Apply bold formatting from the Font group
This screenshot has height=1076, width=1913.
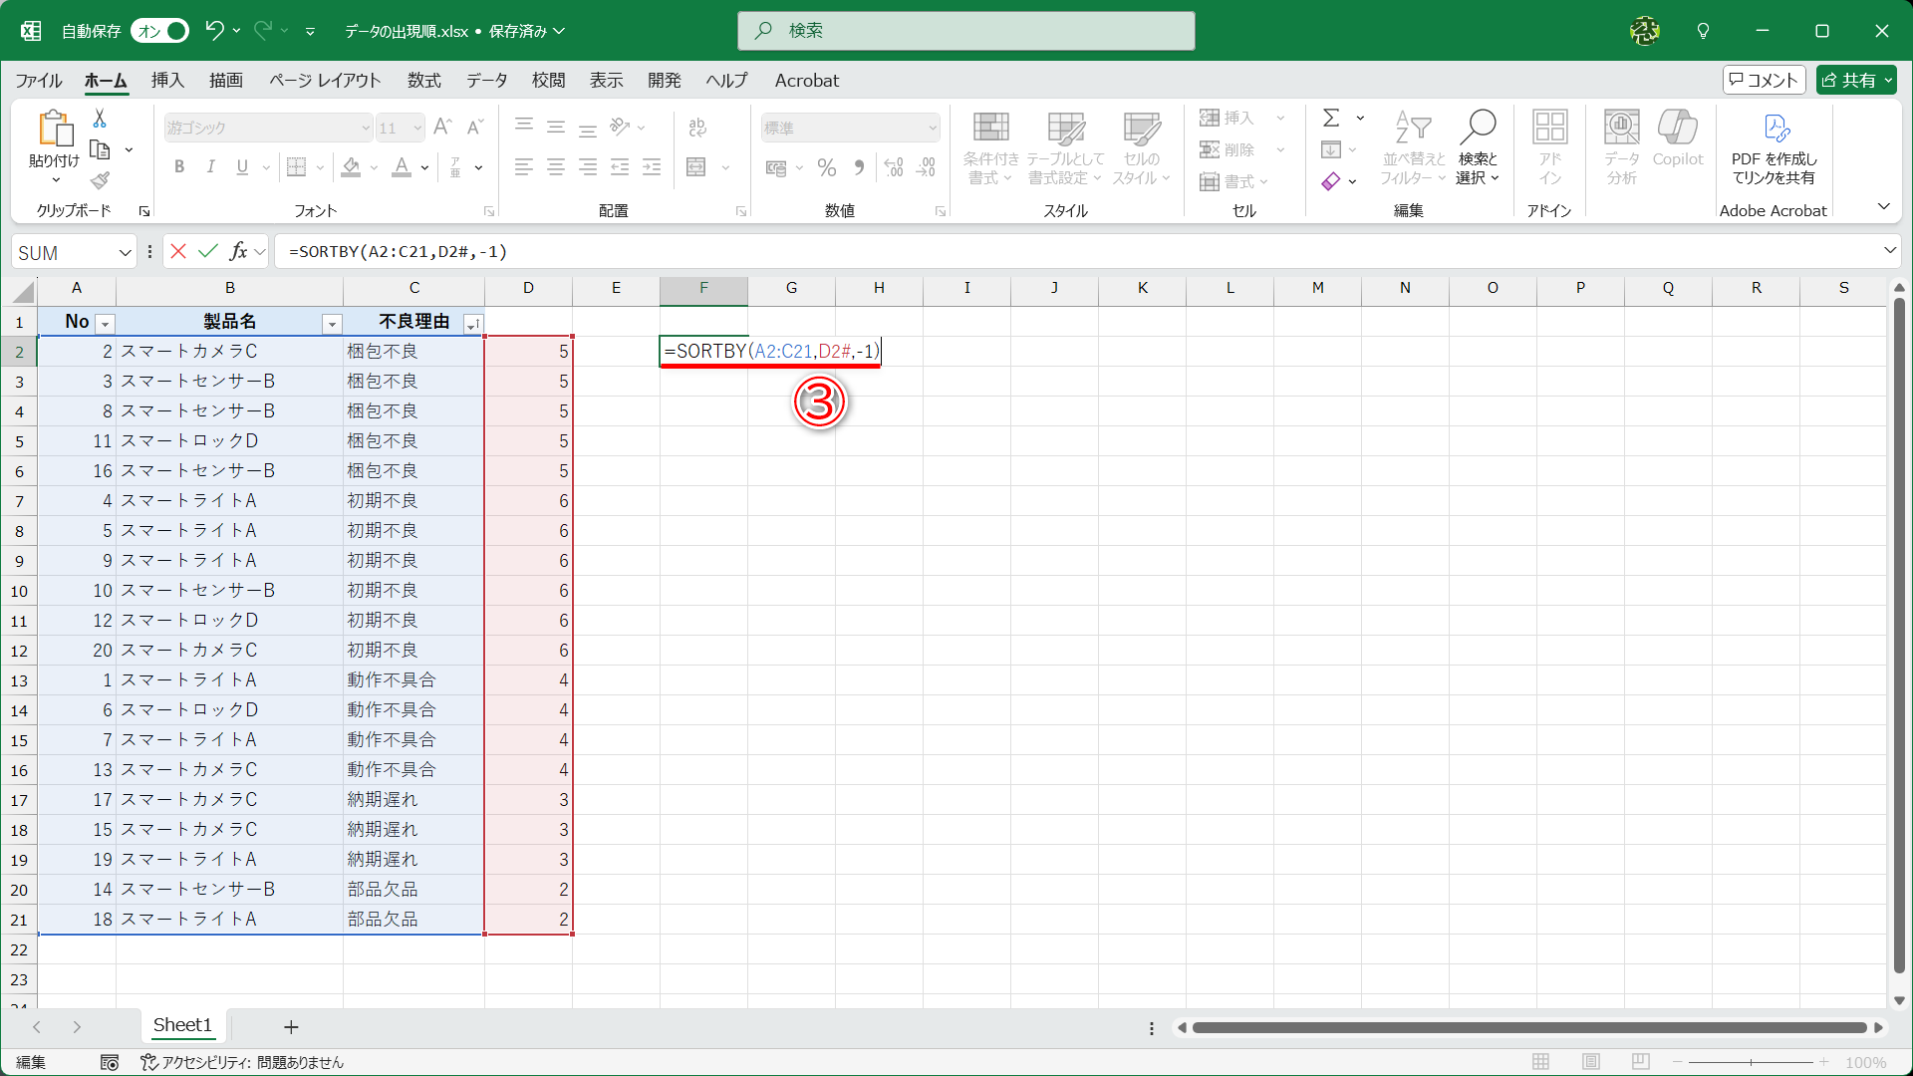click(x=179, y=166)
